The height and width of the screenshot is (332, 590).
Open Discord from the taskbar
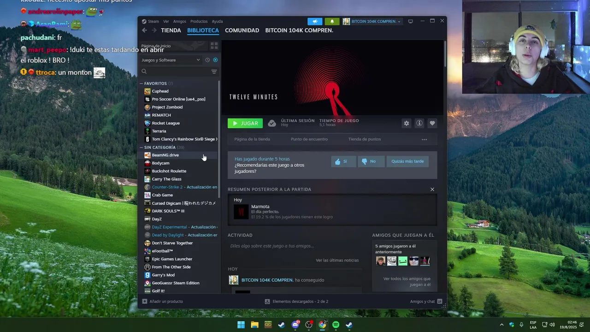pos(295,325)
